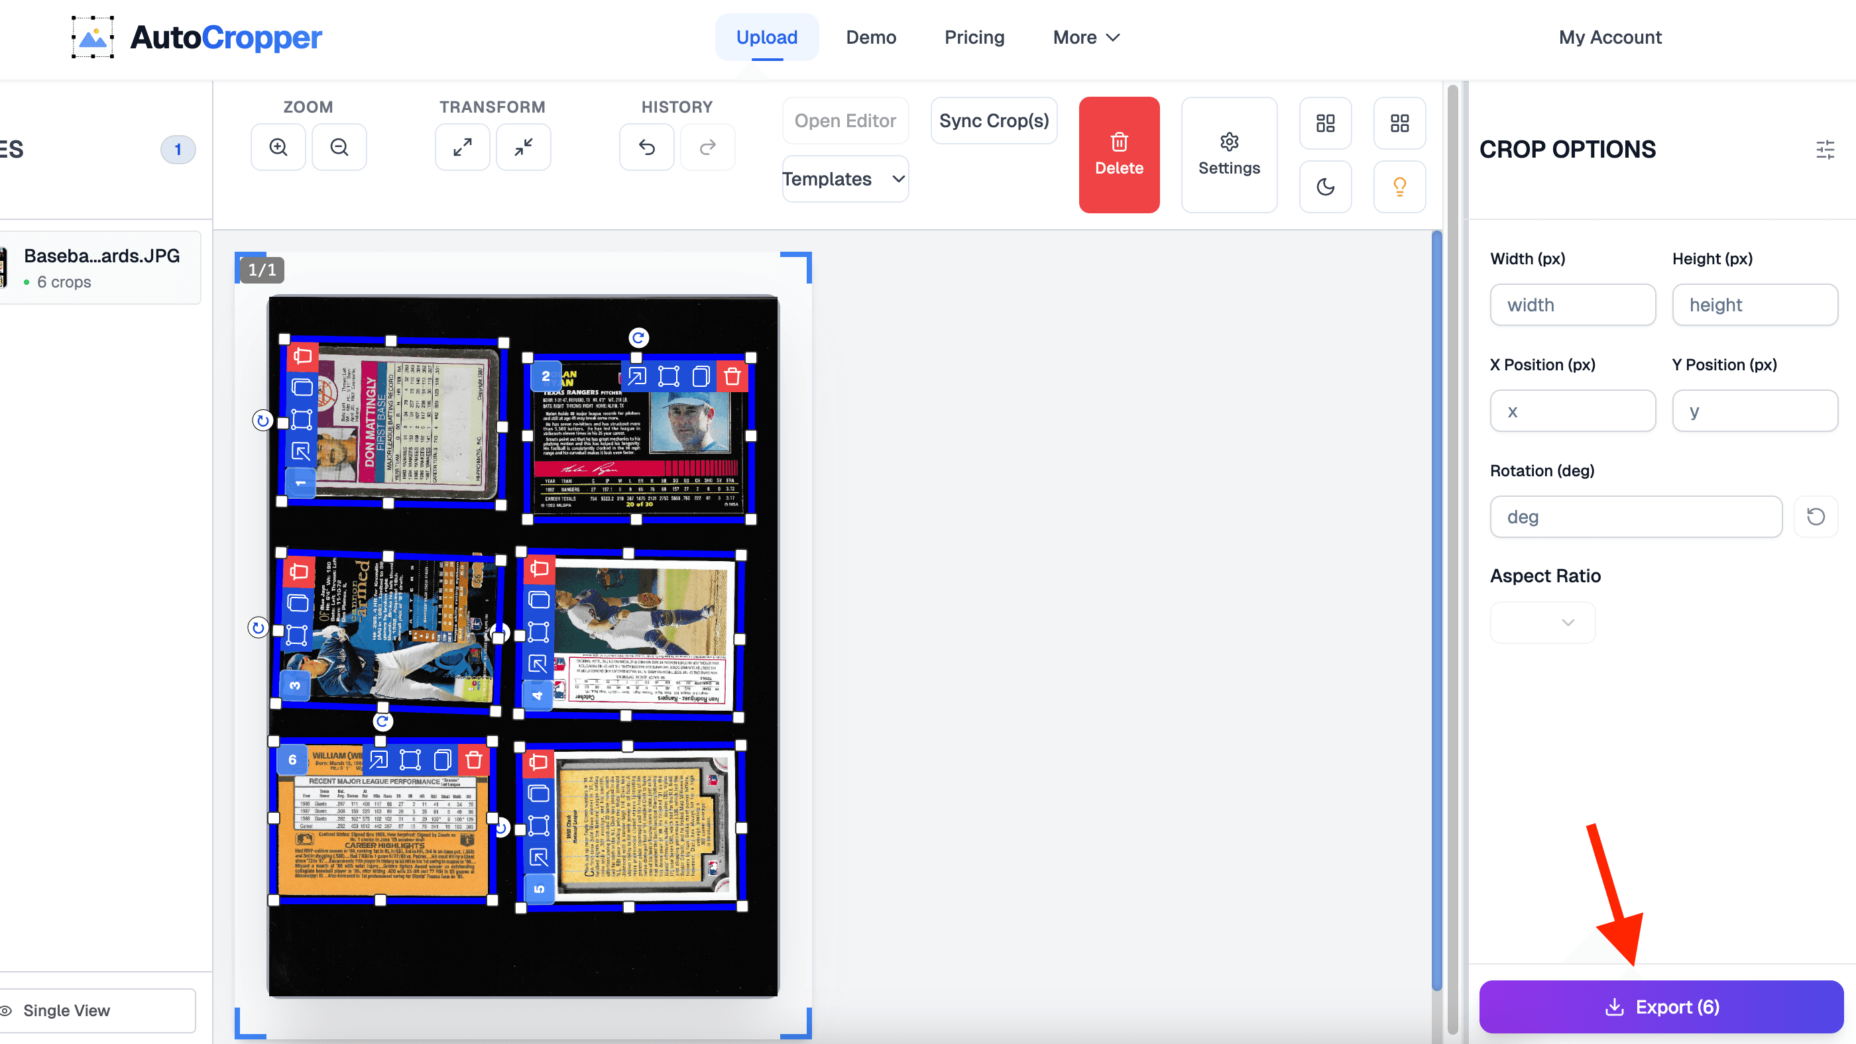Duplicate crop 2 with copy icon
The width and height of the screenshot is (1856, 1044).
tap(701, 376)
